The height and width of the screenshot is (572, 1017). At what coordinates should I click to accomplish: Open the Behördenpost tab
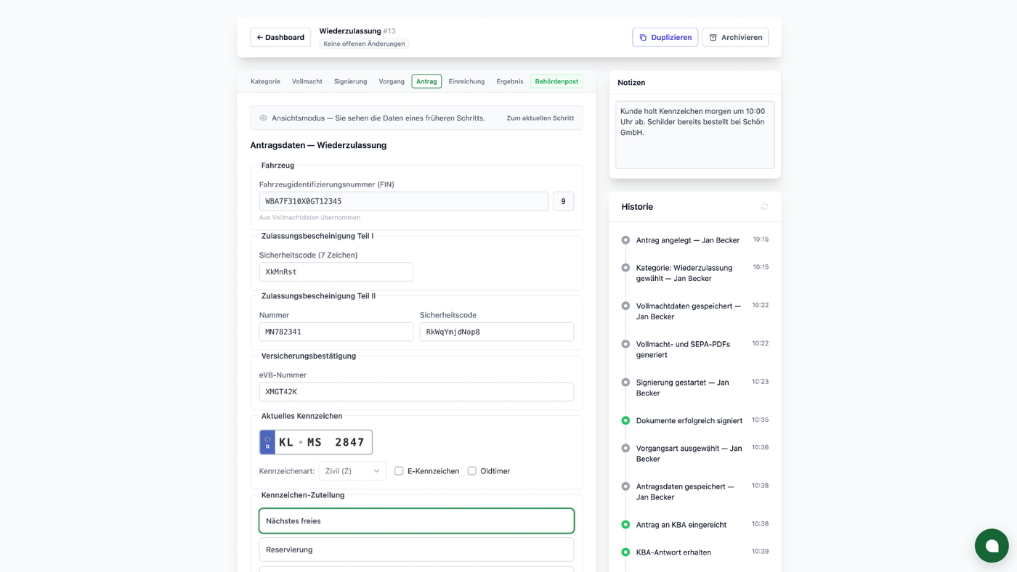[x=556, y=81]
